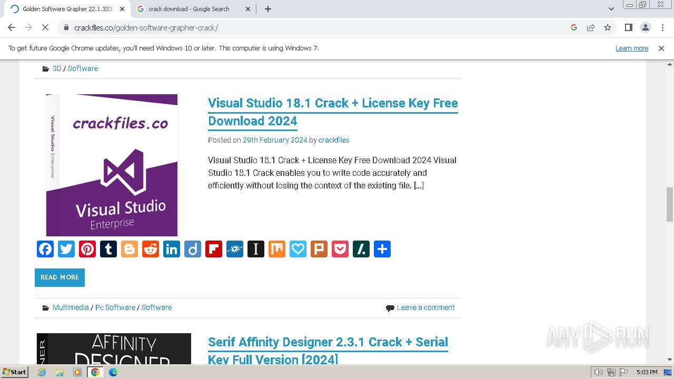The height and width of the screenshot is (379, 674).
Task: Open Windows Media Player taskbar icon
Action: click(77, 372)
